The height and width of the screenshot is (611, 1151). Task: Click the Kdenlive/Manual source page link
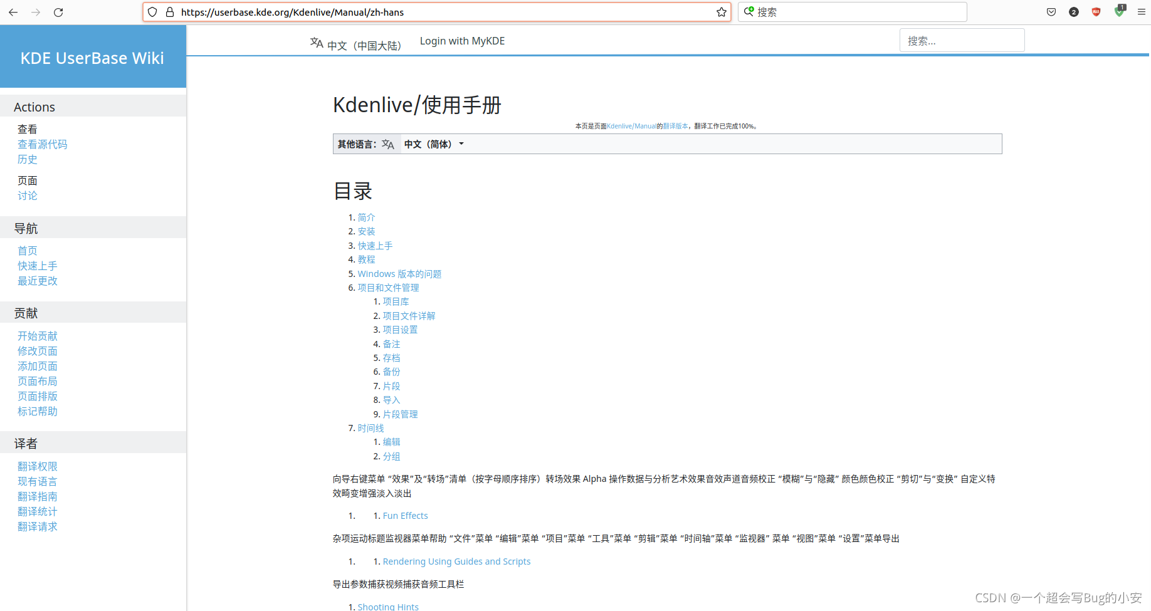click(631, 126)
